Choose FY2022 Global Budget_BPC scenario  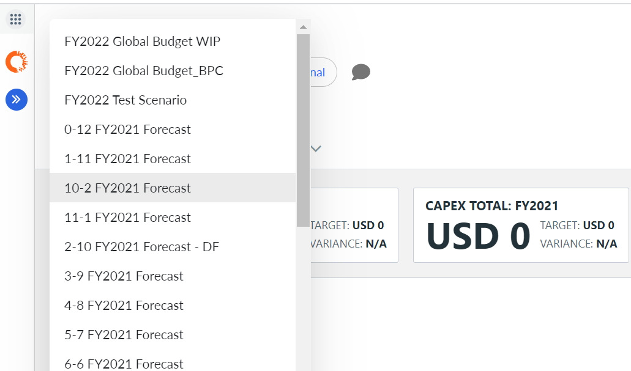[173, 71]
